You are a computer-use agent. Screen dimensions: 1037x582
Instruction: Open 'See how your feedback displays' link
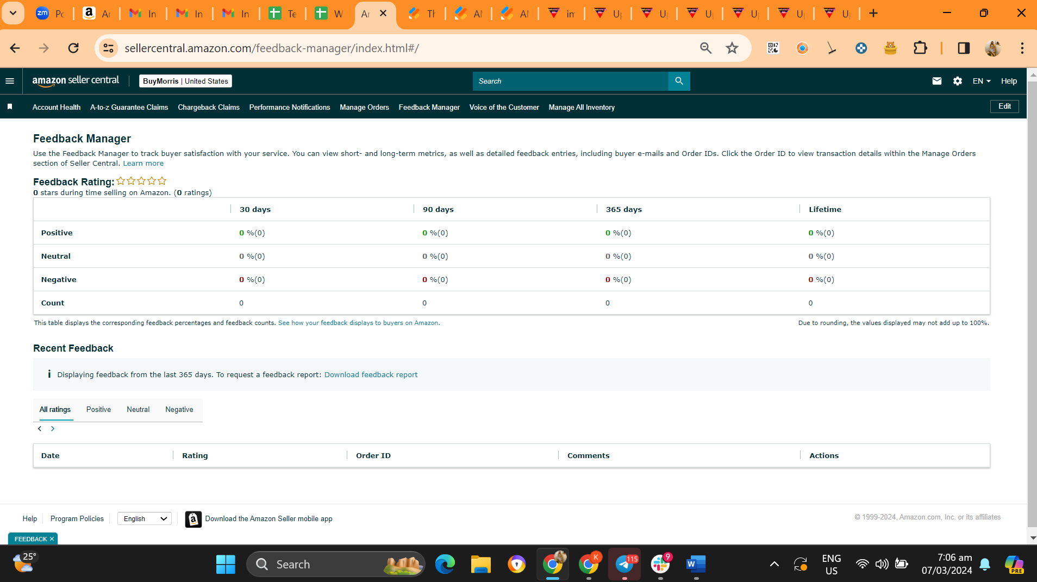[x=359, y=323]
